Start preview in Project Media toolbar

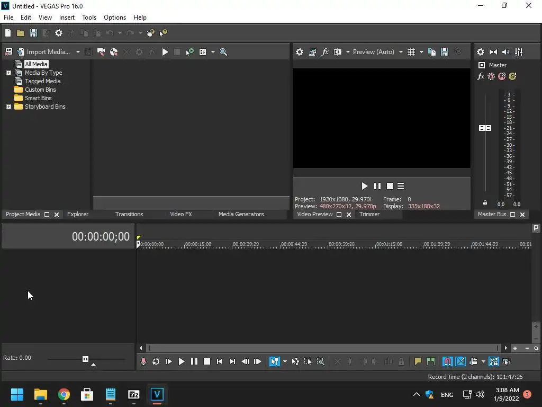165,52
